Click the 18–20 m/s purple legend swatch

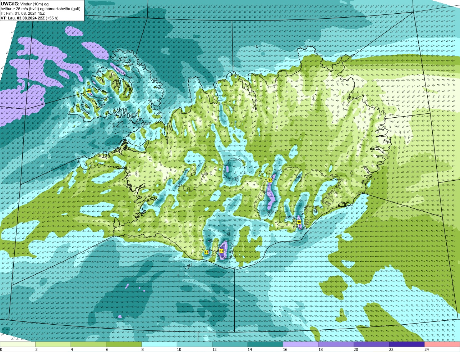tap(336, 344)
